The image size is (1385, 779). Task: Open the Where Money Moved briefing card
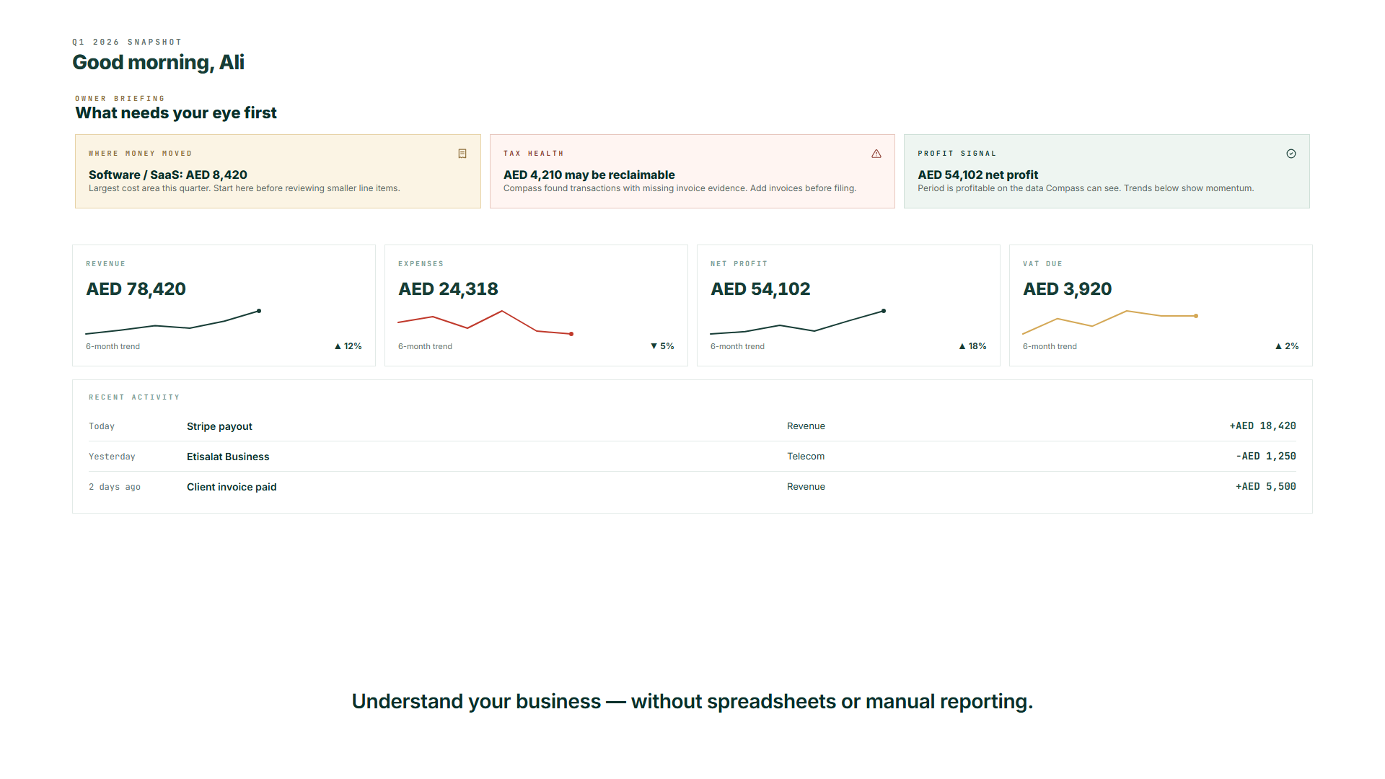click(278, 172)
